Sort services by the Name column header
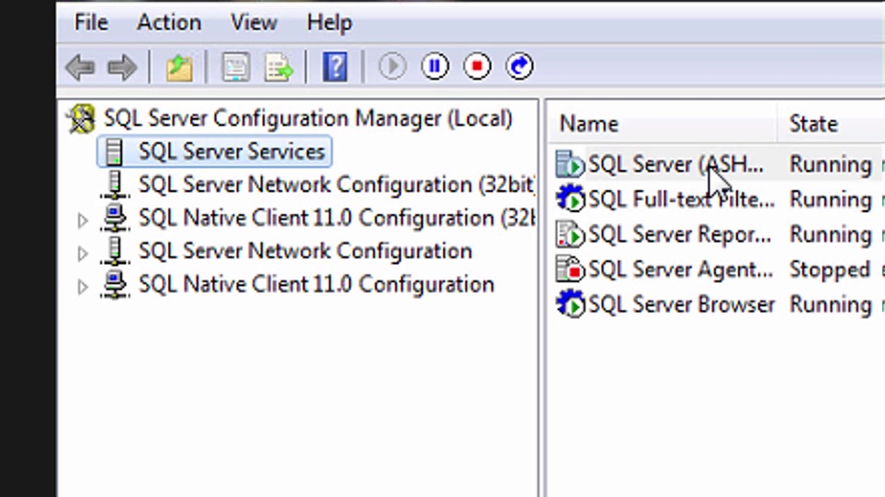Screen dimensions: 885x497 point(589,124)
